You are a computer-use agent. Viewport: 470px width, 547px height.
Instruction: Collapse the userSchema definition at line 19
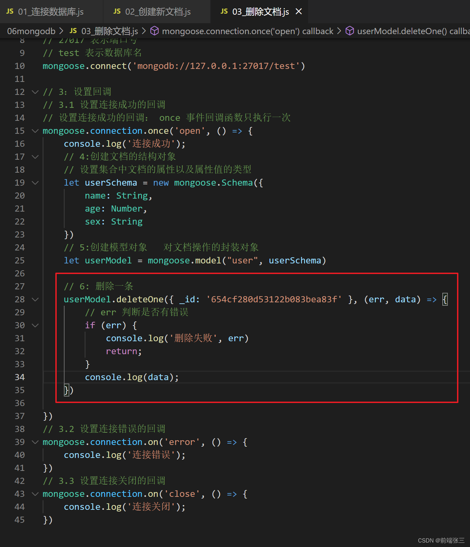click(x=35, y=183)
